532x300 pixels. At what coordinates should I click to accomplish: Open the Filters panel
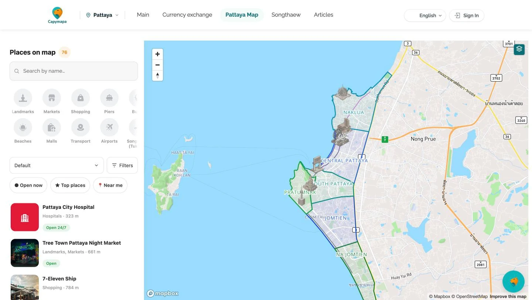pos(122,165)
